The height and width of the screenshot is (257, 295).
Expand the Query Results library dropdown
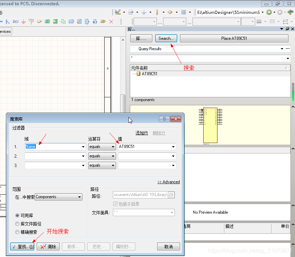tap(282, 49)
